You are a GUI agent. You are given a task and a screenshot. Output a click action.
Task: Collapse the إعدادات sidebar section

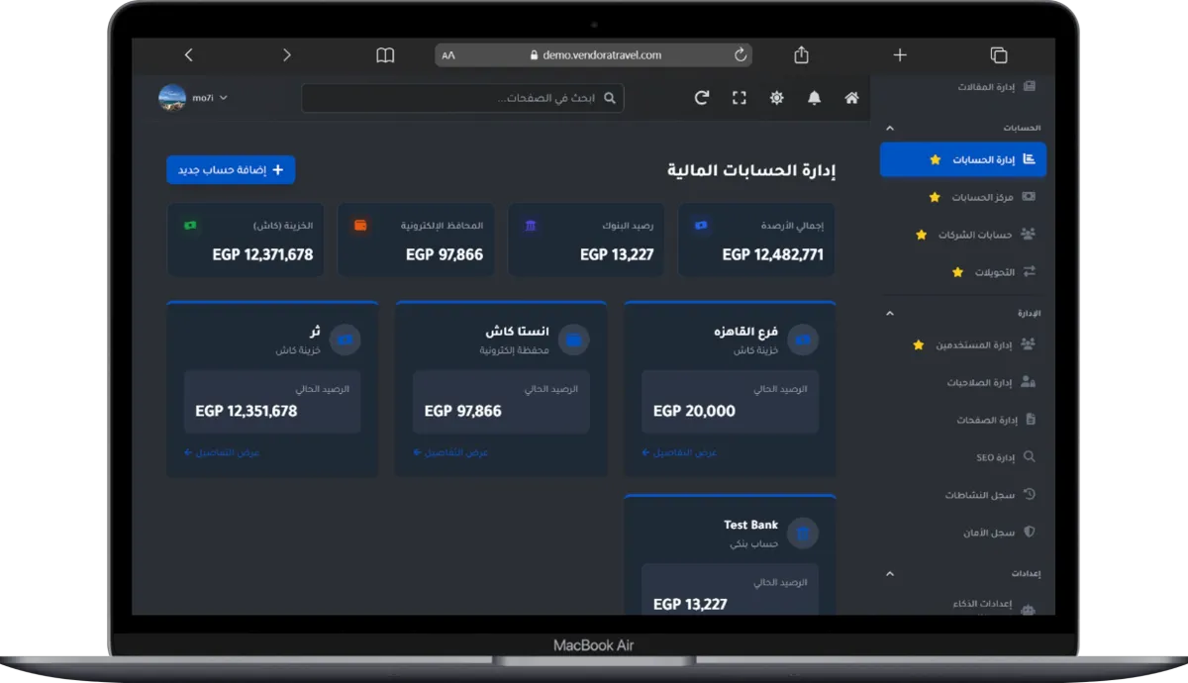(x=889, y=573)
